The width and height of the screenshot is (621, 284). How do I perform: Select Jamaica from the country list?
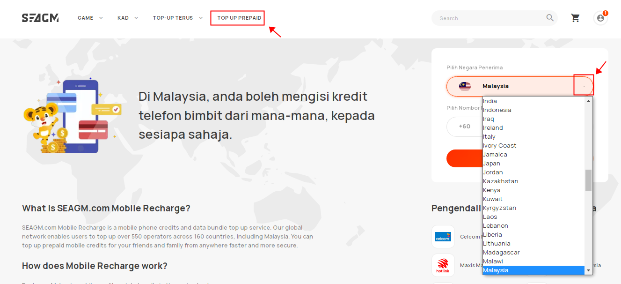(533, 155)
